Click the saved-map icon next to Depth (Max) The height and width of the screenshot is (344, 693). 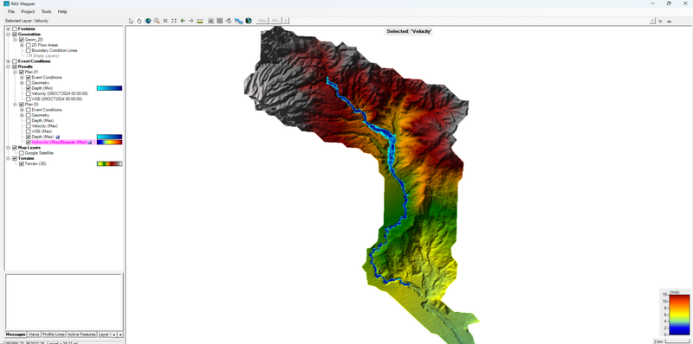tap(58, 137)
